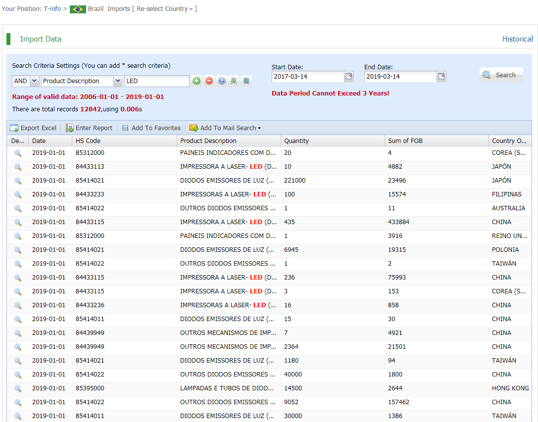Click quantity value 40000
538x422 pixels.
(x=293, y=375)
